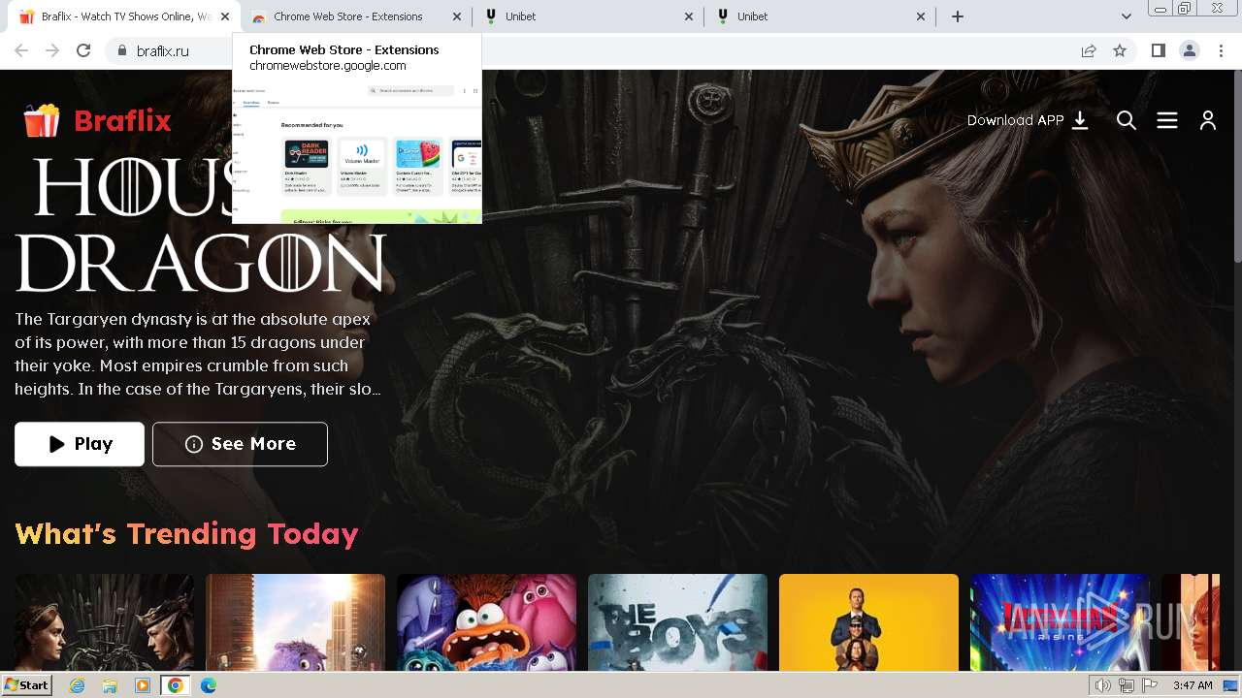Image resolution: width=1242 pixels, height=698 pixels.
Task: Click See More for show details
Action: coord(240,444)
